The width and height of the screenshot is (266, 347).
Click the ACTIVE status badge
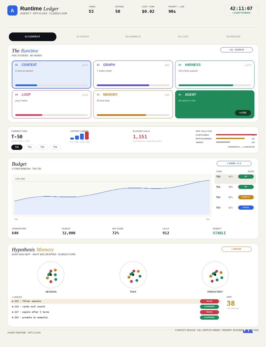[246, 208]
